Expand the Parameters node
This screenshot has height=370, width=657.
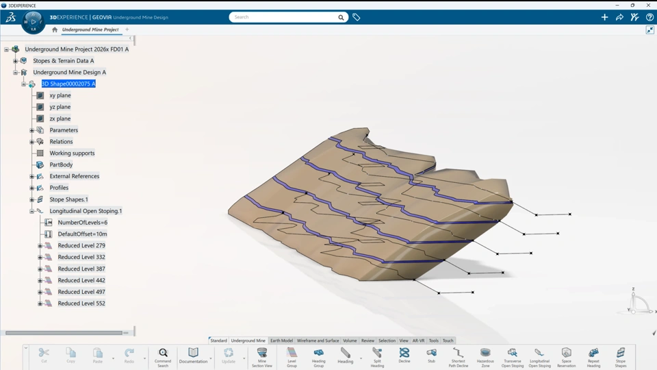[x=32, y=130]
